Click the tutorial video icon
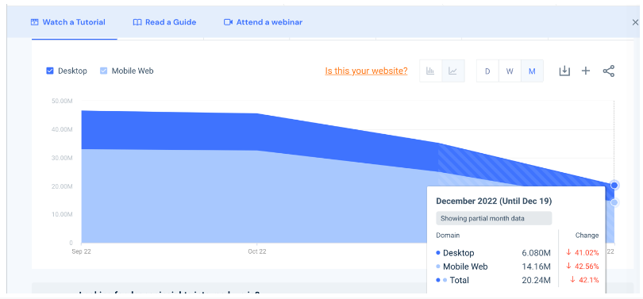The width and height of the screenshot is (643, 299). click(x=35, y=22)
